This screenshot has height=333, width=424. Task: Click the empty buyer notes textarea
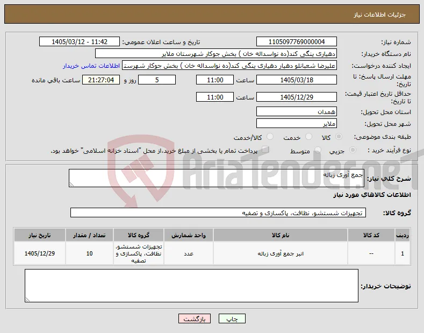(x=191, y=286)
